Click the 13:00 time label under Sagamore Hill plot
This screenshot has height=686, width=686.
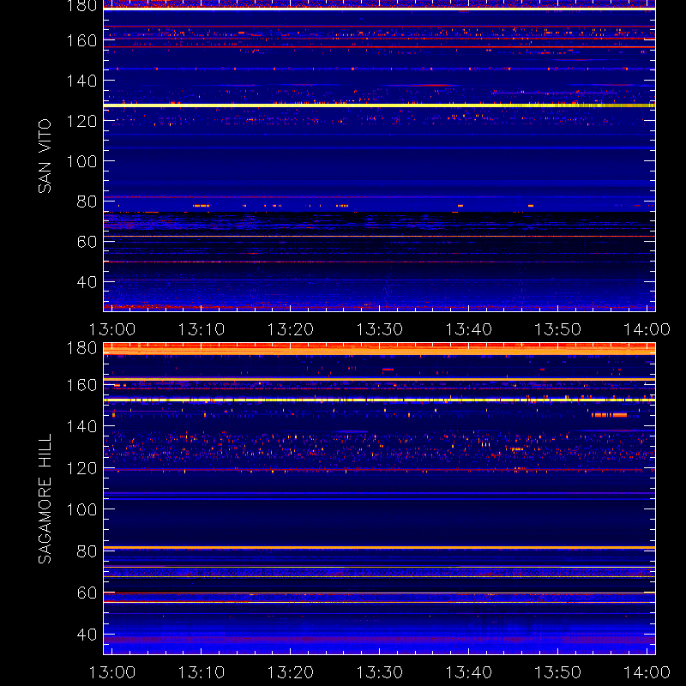coord(112,672)
